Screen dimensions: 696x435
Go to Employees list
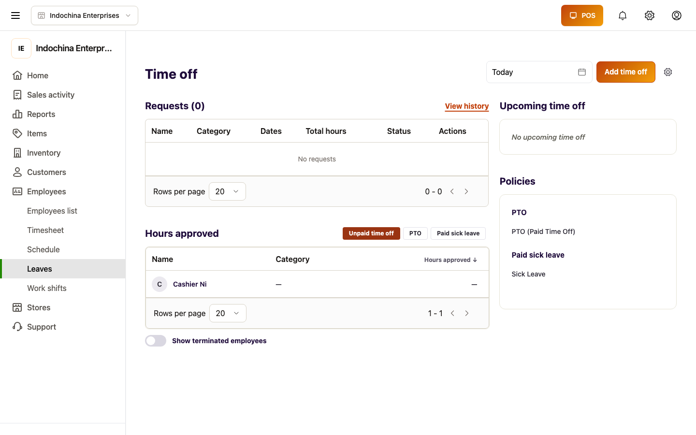point(63,211)
